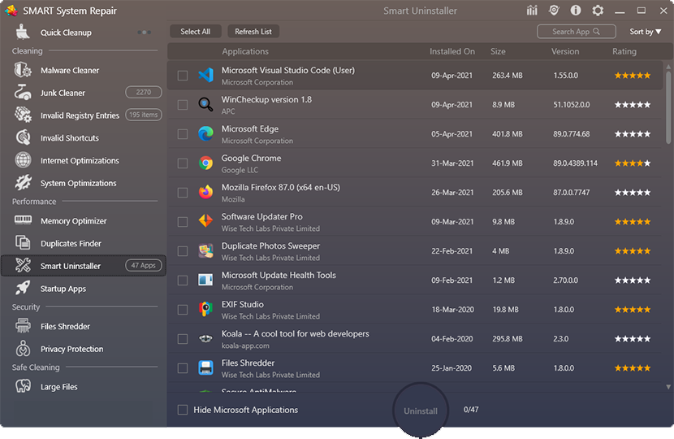Click the 47 Apps badge
Image resolution: width=674 pixels, height=439 pixels.
click(x=144, y=266)
